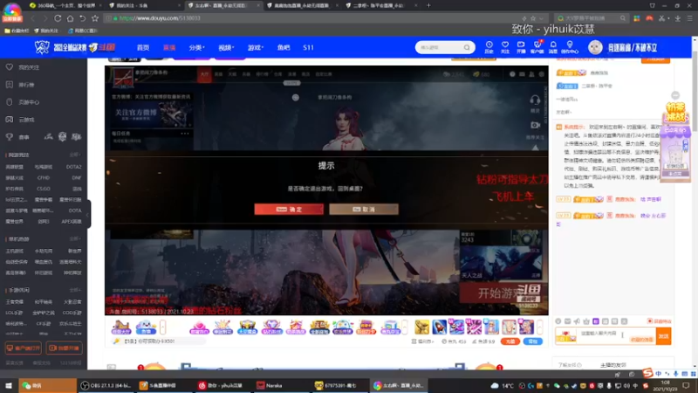The height and width of the screenshot is (393, 698).
Task: Open the 历史 clock icon
Action: (x=489, y=47)
